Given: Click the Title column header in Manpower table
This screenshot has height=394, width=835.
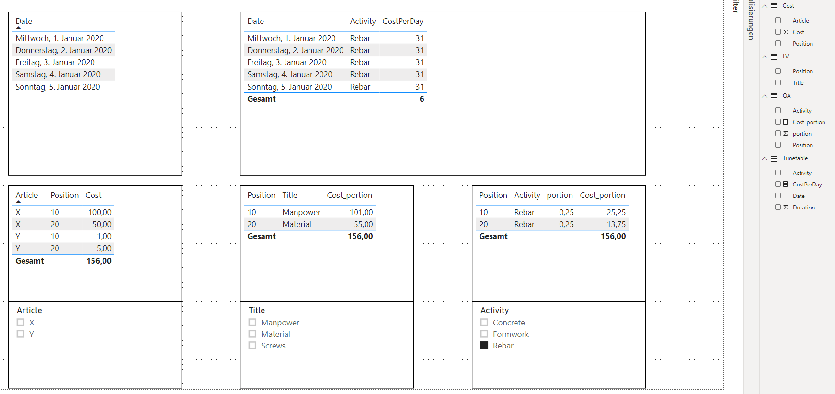Looking at the screenshot, I should 290,195.
